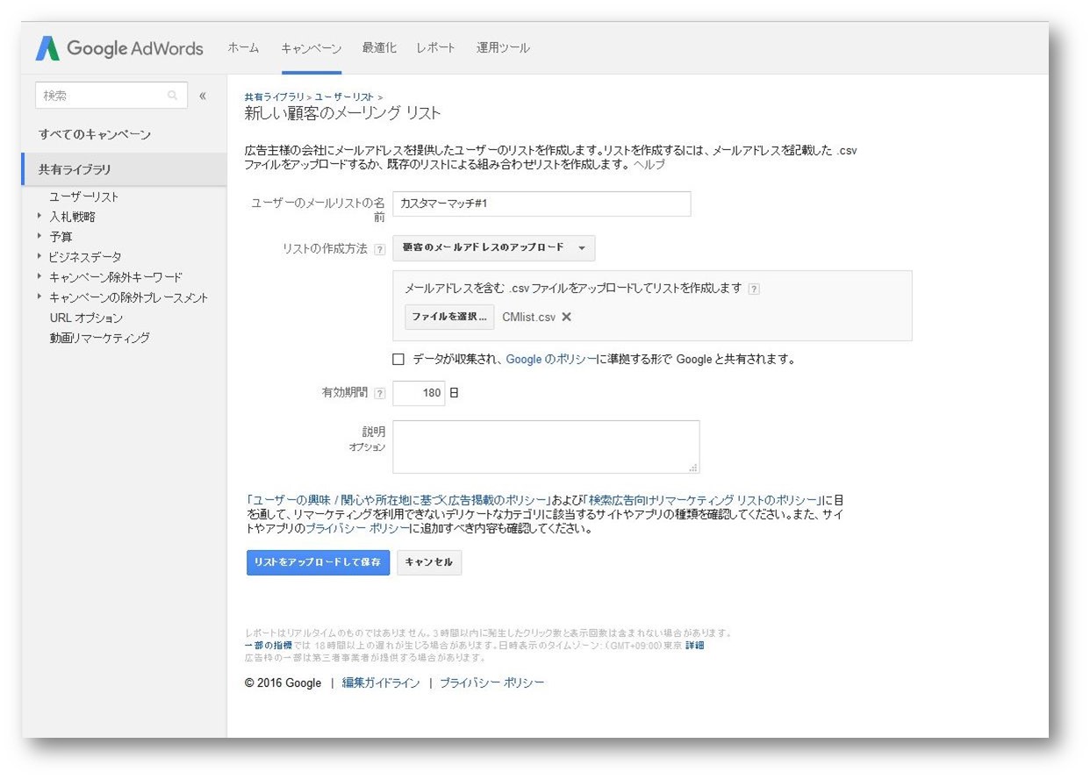
Task: Open 編集ガイドライン footer link
Action: point(381,683)
